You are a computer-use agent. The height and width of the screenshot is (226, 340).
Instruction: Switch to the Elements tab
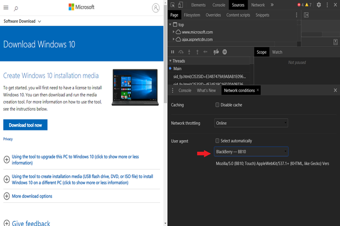[x=198, y=5]
